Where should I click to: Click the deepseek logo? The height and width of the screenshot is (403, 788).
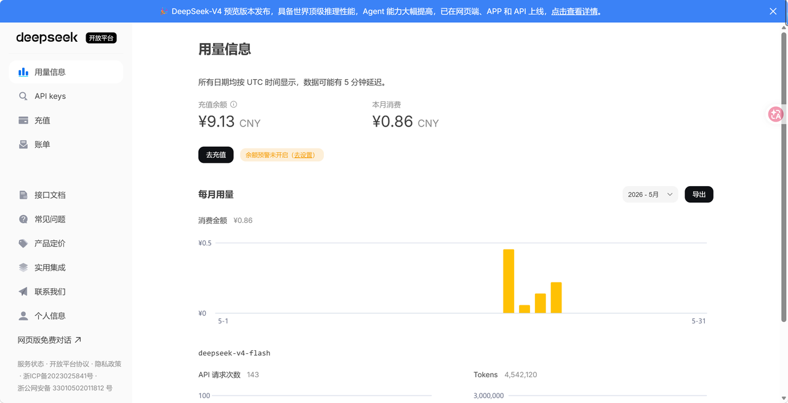click(47, 37)
